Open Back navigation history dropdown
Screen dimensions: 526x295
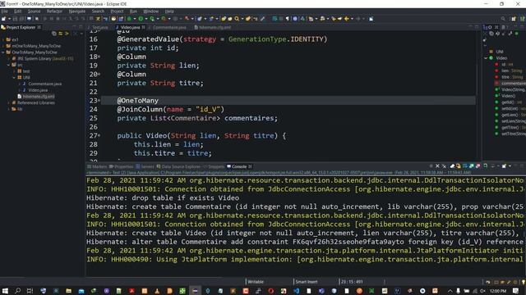click(x=352, y=19)
